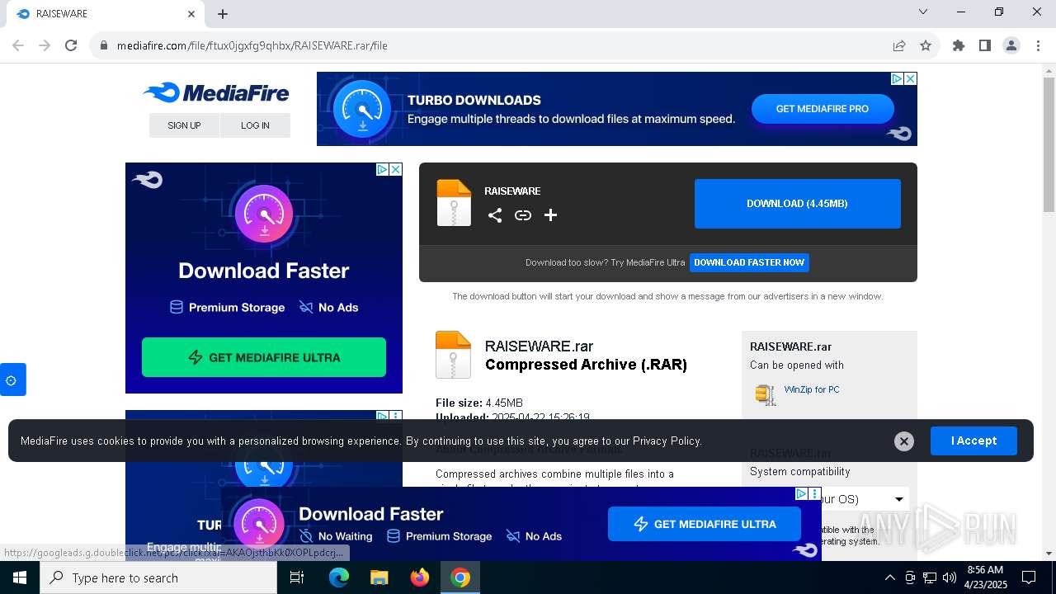Image resolution: width=1056 pixels, height=594 pixels.
Task: Click the blue side widget icon at left edge
Action: pos(12,379)
